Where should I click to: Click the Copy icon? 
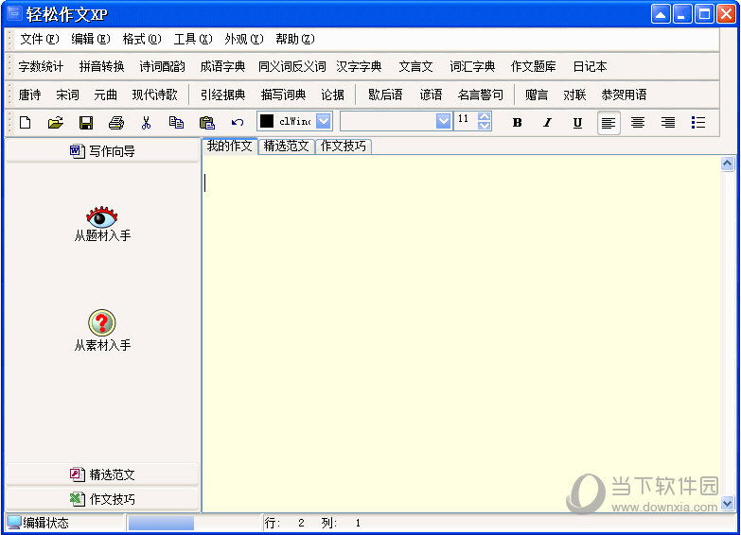click(x=176, y=123)
